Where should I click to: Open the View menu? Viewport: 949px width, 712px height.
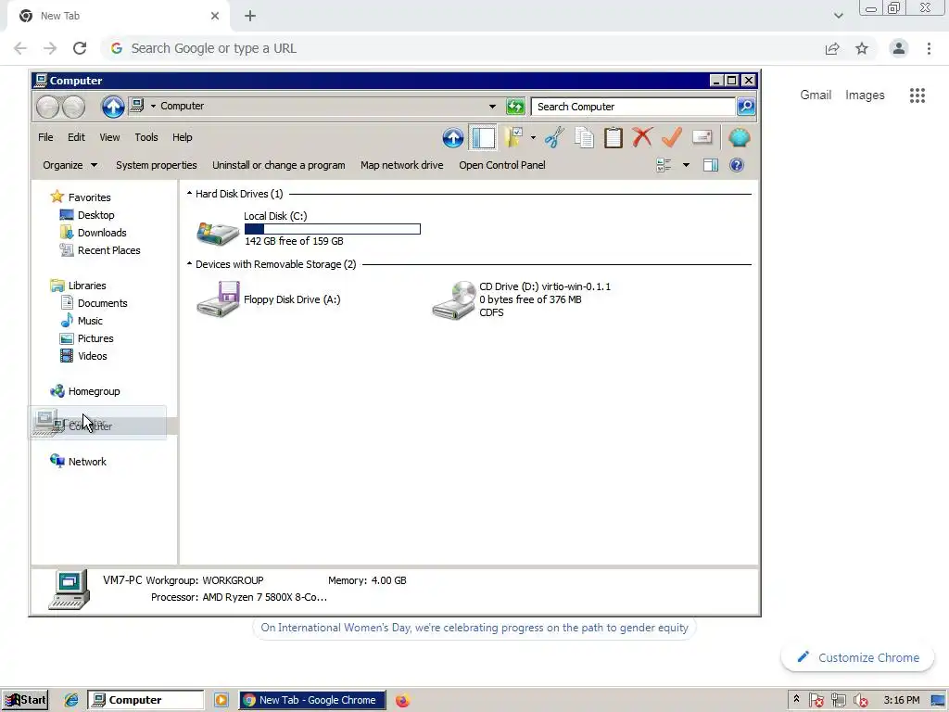tap(109, 137)
